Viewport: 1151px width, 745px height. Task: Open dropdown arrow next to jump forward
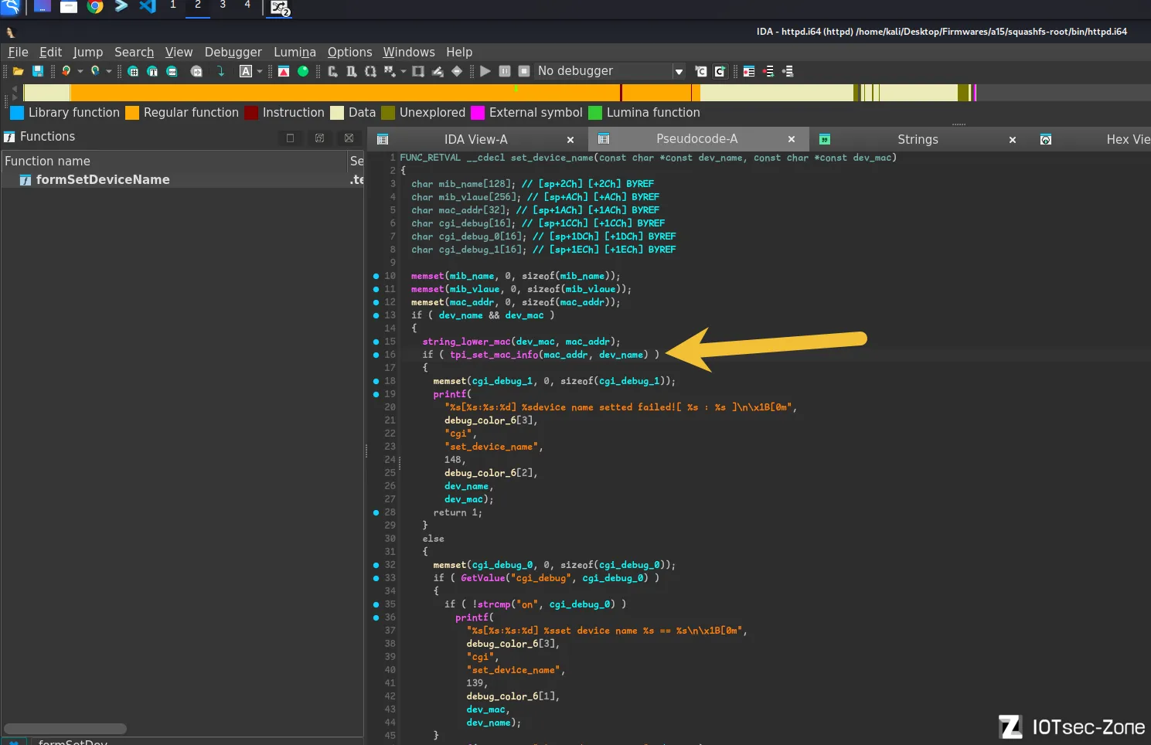[109, 71]
